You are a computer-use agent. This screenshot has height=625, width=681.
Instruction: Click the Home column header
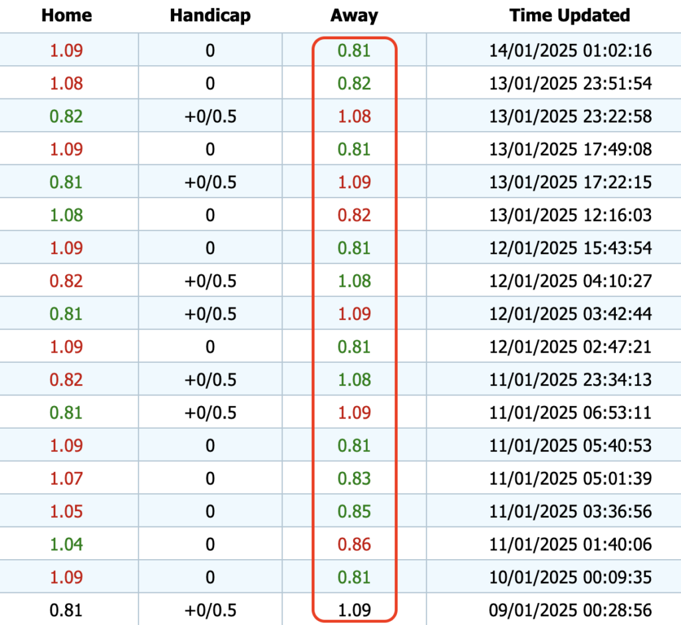[68, 15]
